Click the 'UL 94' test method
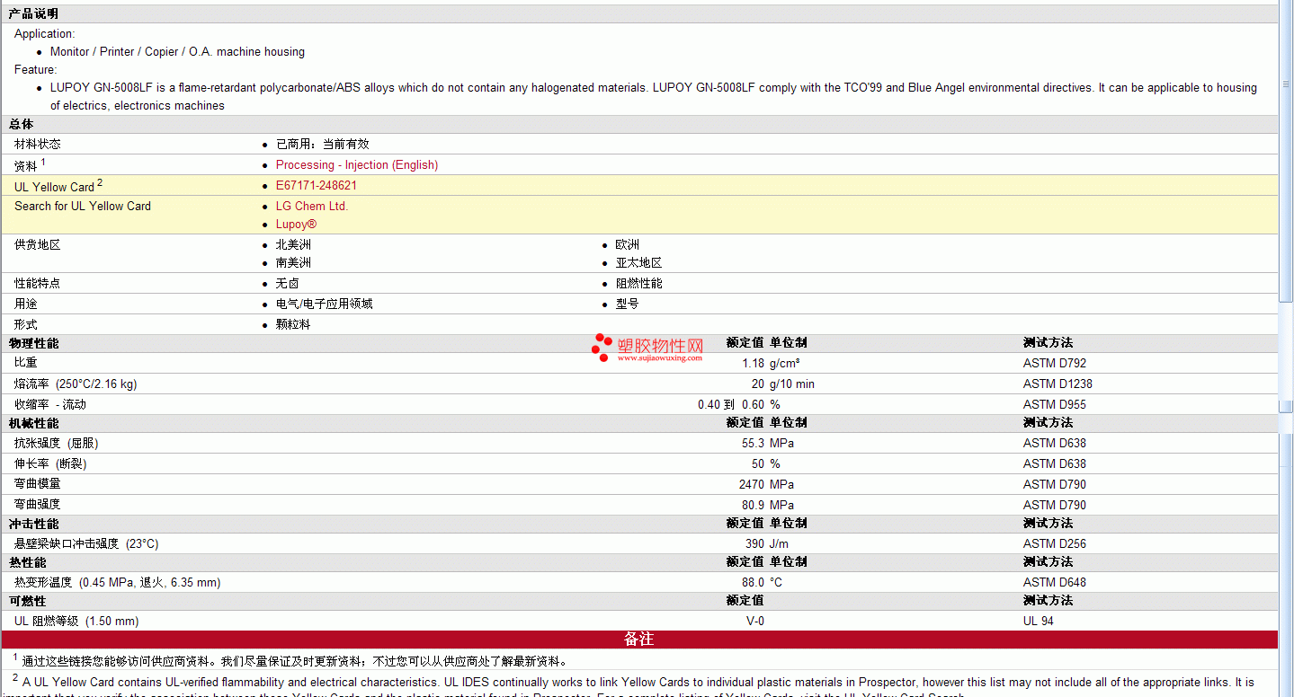Screen dimensions: 1294x697 coord(1039,621)
